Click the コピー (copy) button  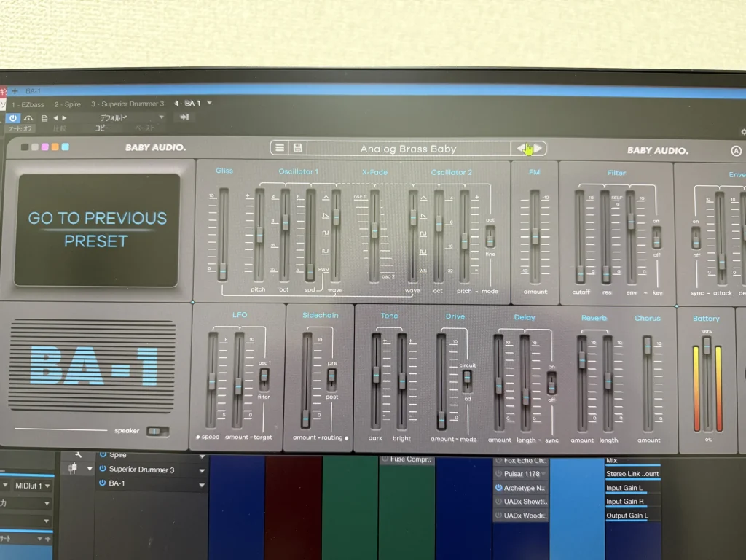coord(103,128)
